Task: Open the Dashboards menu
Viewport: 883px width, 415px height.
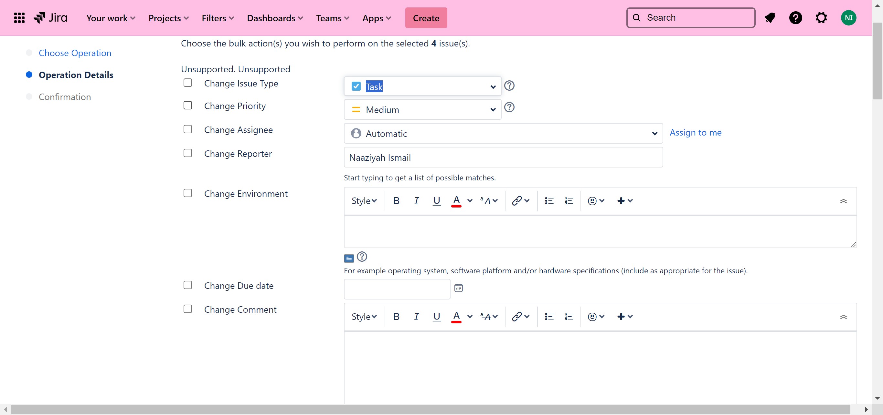Action: click(275, 18)
